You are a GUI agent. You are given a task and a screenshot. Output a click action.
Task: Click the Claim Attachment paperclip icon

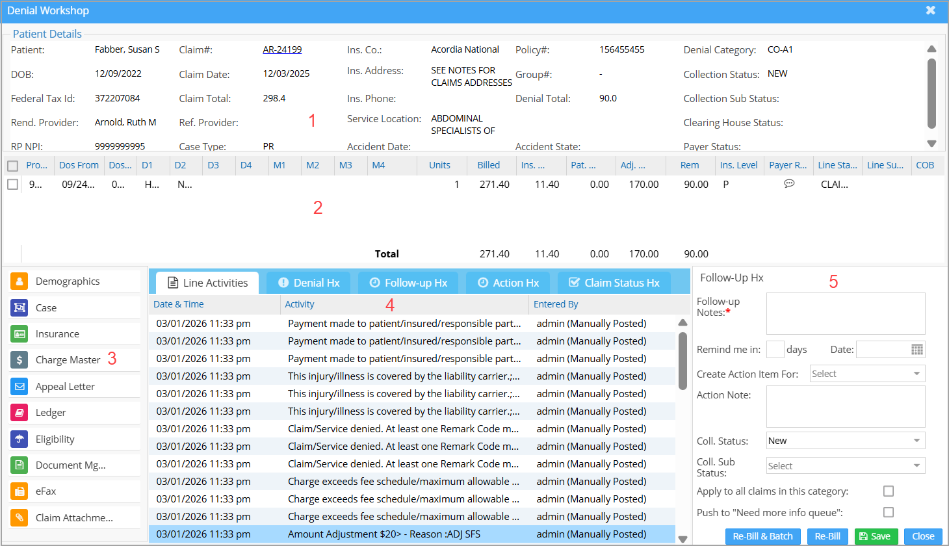[19, 518]
